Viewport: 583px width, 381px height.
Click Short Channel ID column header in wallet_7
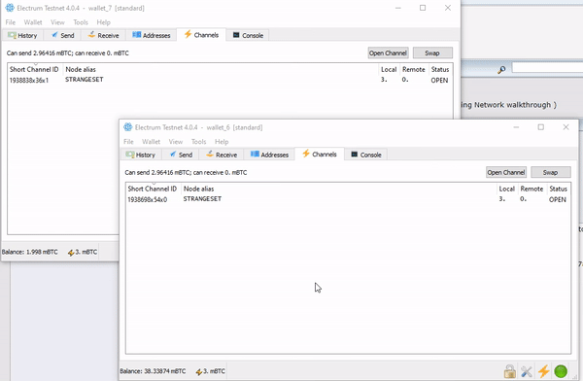[x=34, y=69]
